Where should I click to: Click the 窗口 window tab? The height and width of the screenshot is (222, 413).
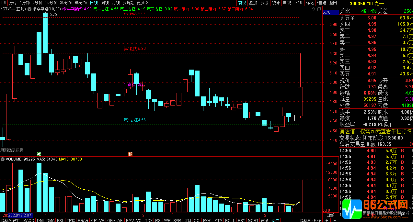[x=17, y=220]
